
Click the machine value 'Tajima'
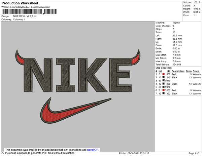pos(176,23)
